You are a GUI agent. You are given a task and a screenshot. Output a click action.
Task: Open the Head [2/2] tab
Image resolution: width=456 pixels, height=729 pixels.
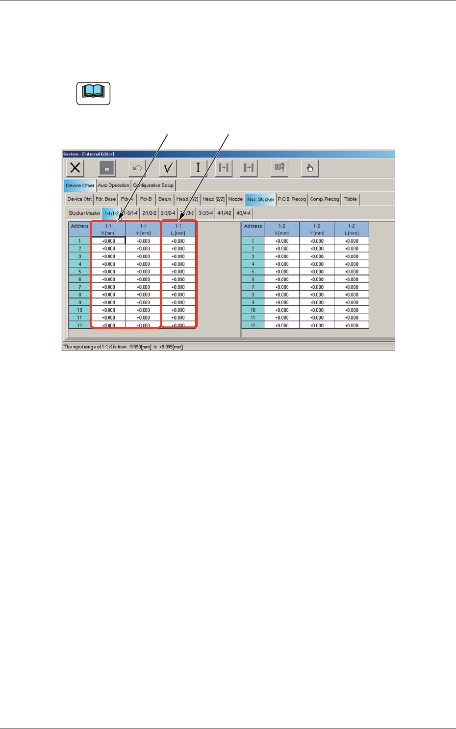(x=213, y=199)
